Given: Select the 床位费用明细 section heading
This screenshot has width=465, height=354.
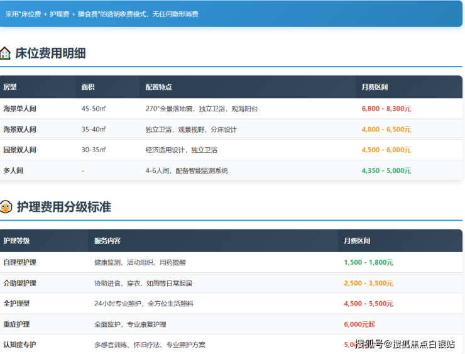Looking at the screenshot, I should click(50, 53).
